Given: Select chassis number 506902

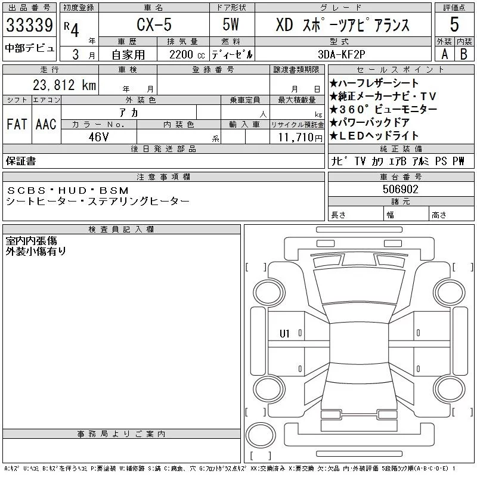Looking at the screenshot, I should pyautogui.click(x=401, y=189).
